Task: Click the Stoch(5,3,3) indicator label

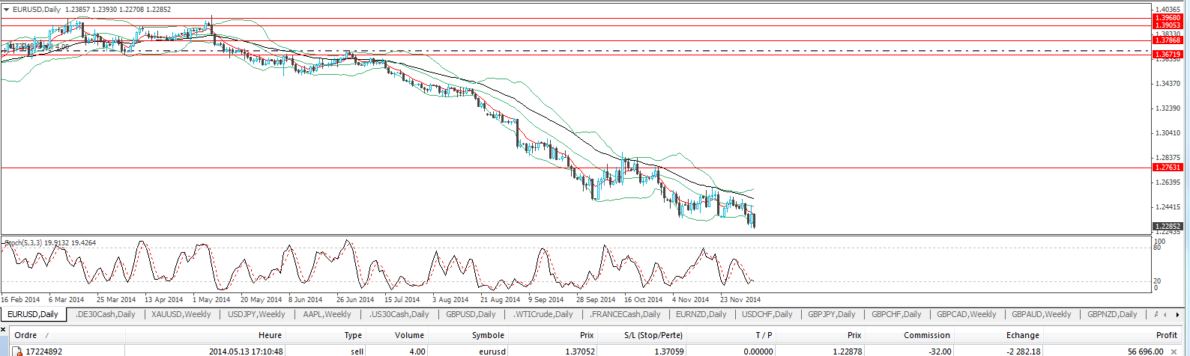Action: [49, 243]
